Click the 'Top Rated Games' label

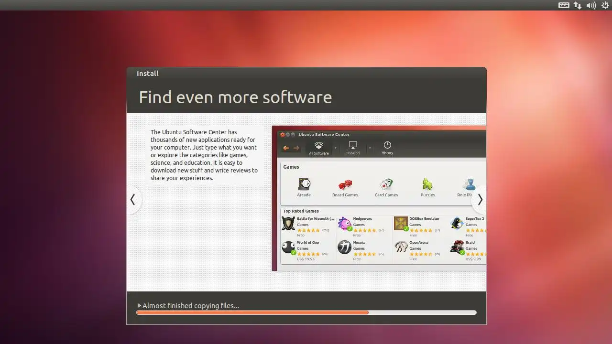301,211
